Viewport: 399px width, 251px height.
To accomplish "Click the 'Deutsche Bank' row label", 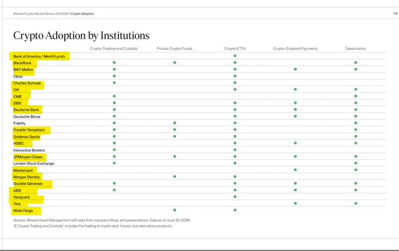I will coord(26,110).
